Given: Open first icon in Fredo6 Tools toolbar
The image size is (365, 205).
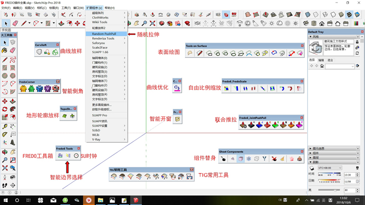Looking at the screenshot, I should [60, 156].
